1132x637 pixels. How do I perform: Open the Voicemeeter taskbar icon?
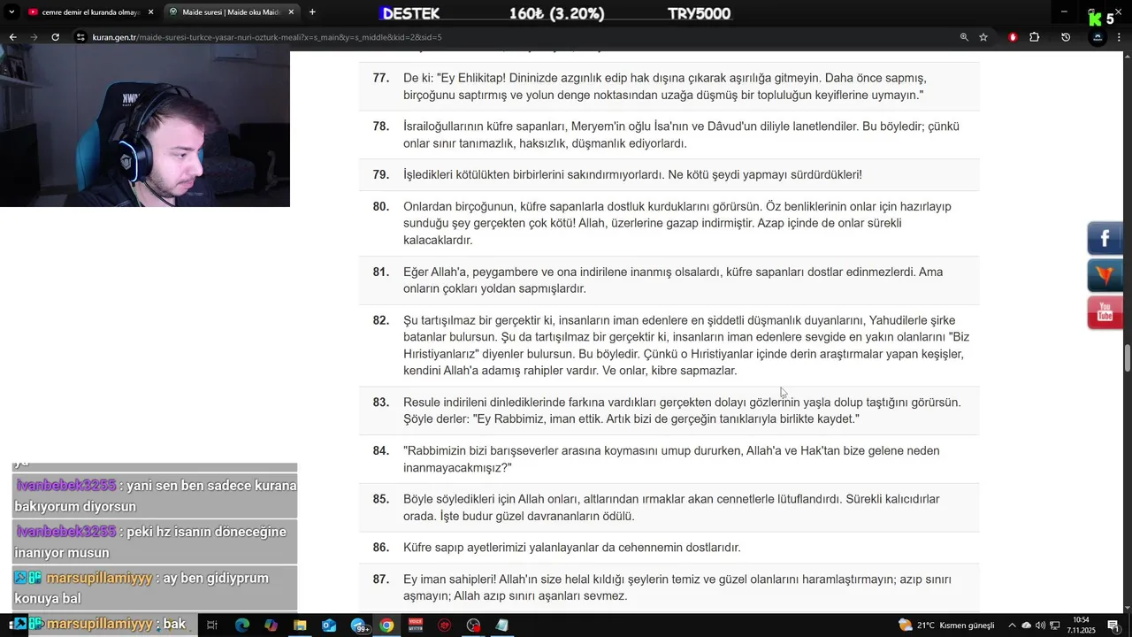[416, 625]
